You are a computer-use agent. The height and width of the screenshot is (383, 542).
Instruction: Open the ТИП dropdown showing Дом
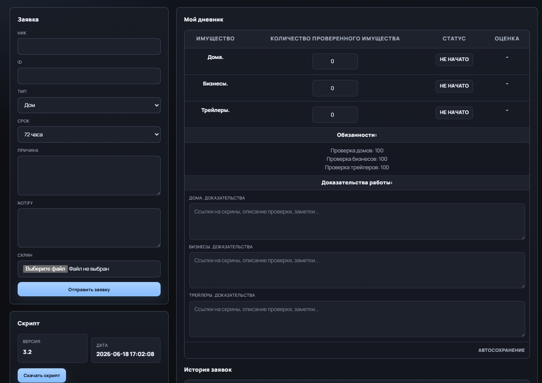pyautogui.click(x=89, y=105)
